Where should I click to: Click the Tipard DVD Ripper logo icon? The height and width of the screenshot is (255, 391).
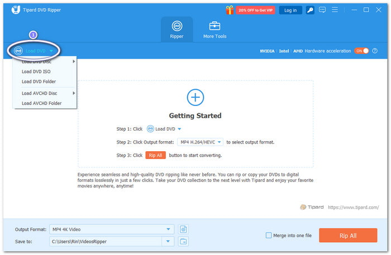click(x=16, y=9)
